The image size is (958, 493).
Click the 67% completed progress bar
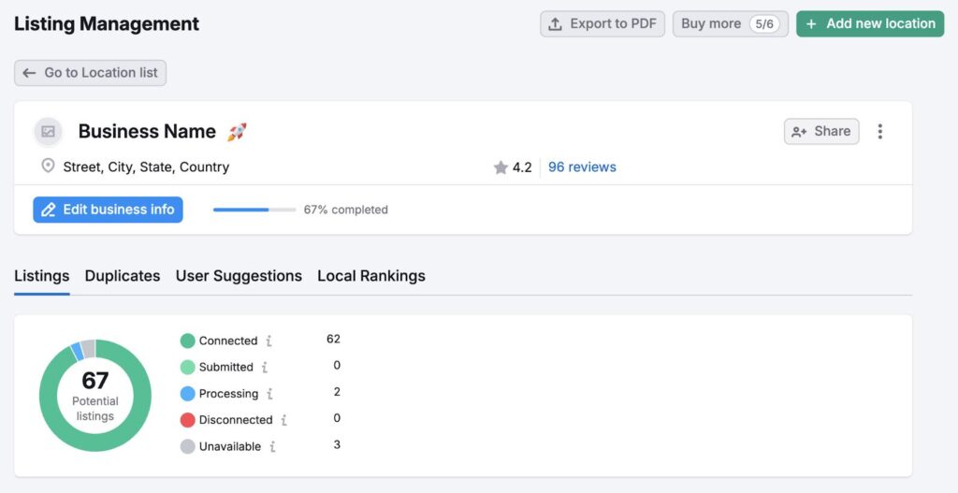pos(254,210)
